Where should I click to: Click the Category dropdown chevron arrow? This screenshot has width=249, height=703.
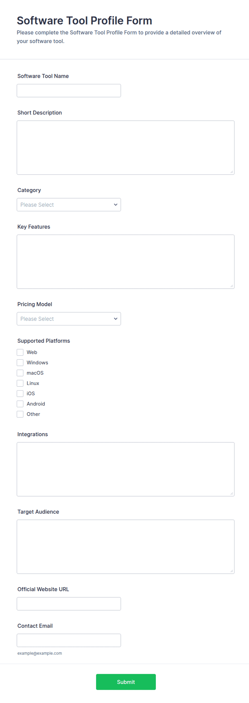[x=115, y=205]
